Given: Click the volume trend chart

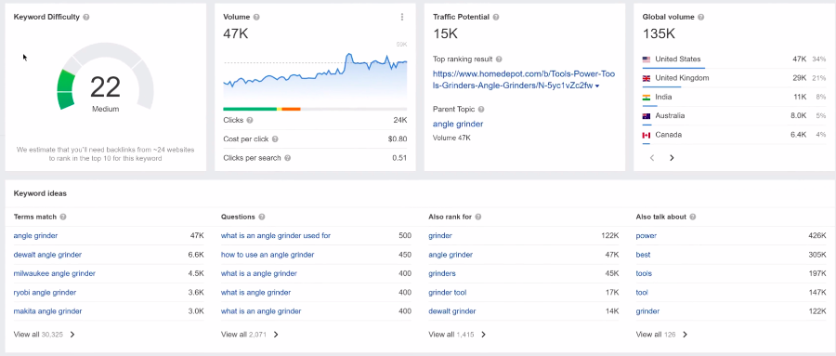Looking at the screenshot, I should point(315,74).
